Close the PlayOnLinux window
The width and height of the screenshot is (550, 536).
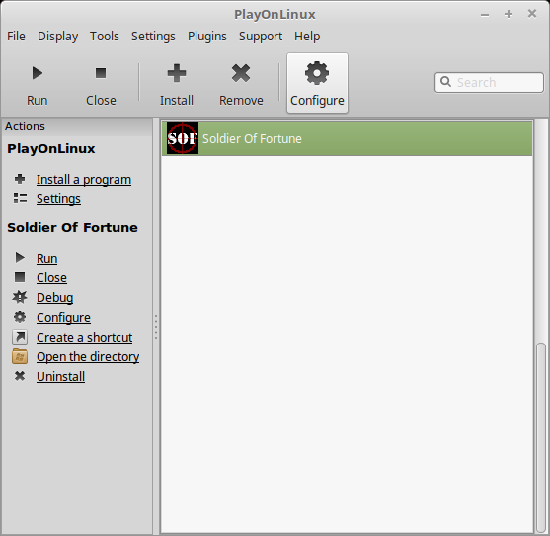point(532,13)
